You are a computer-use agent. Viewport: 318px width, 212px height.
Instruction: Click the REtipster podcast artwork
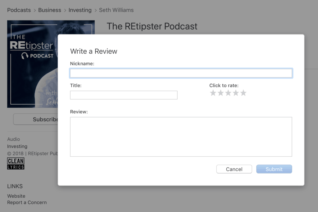(32, 64)
